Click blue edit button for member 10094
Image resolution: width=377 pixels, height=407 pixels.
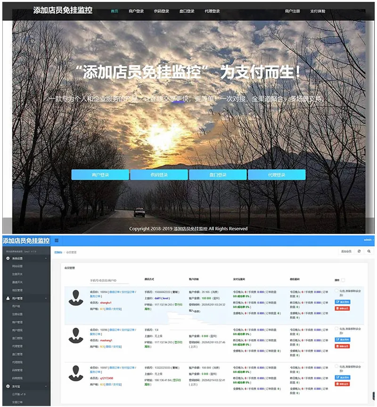343,302
